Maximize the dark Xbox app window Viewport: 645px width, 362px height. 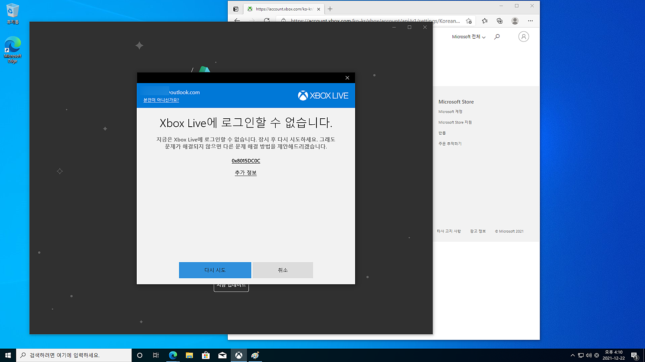coord(410,27)
